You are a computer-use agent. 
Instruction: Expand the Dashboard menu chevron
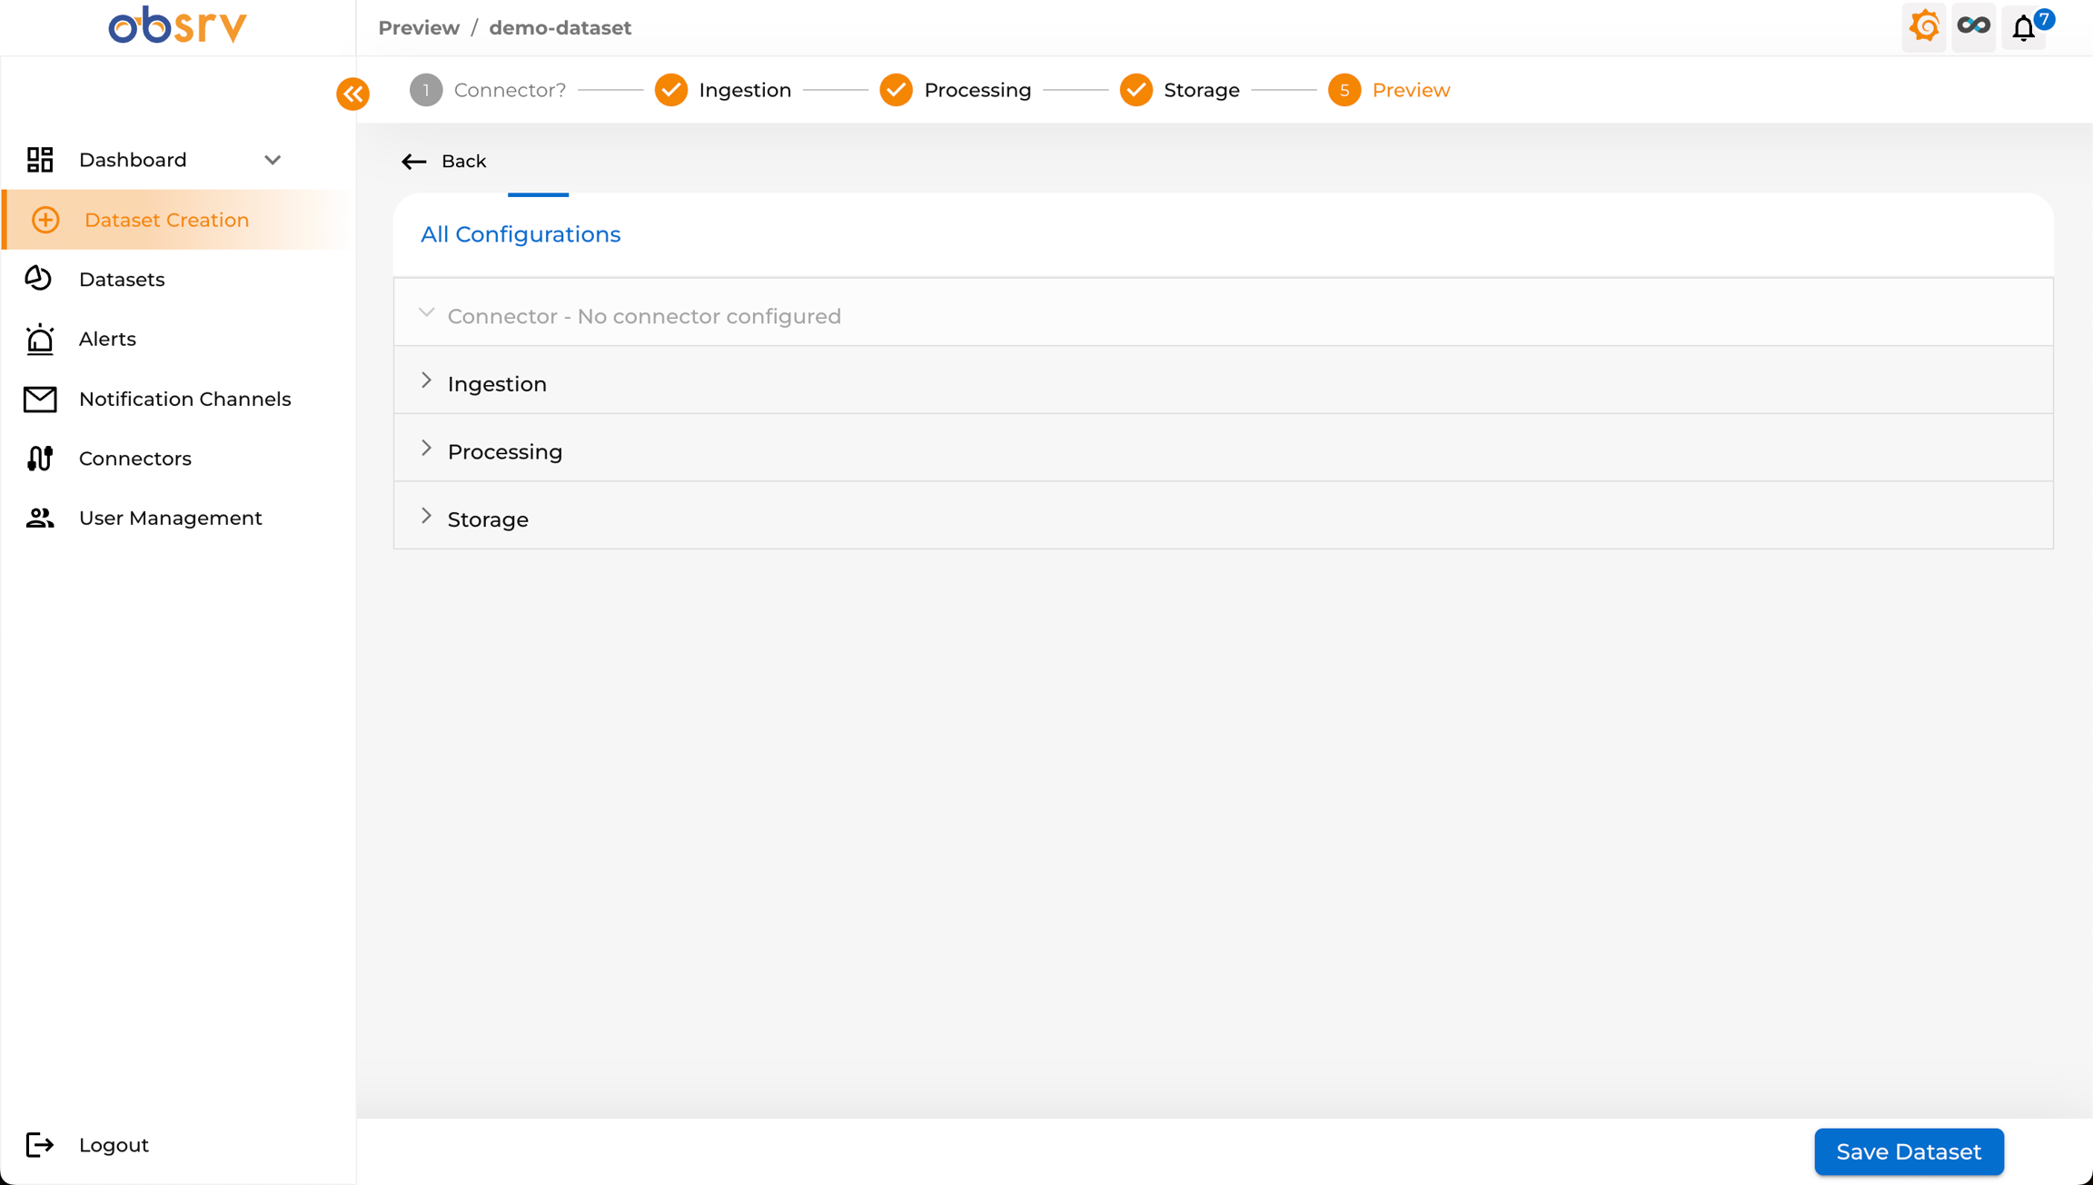coord(273,160)
